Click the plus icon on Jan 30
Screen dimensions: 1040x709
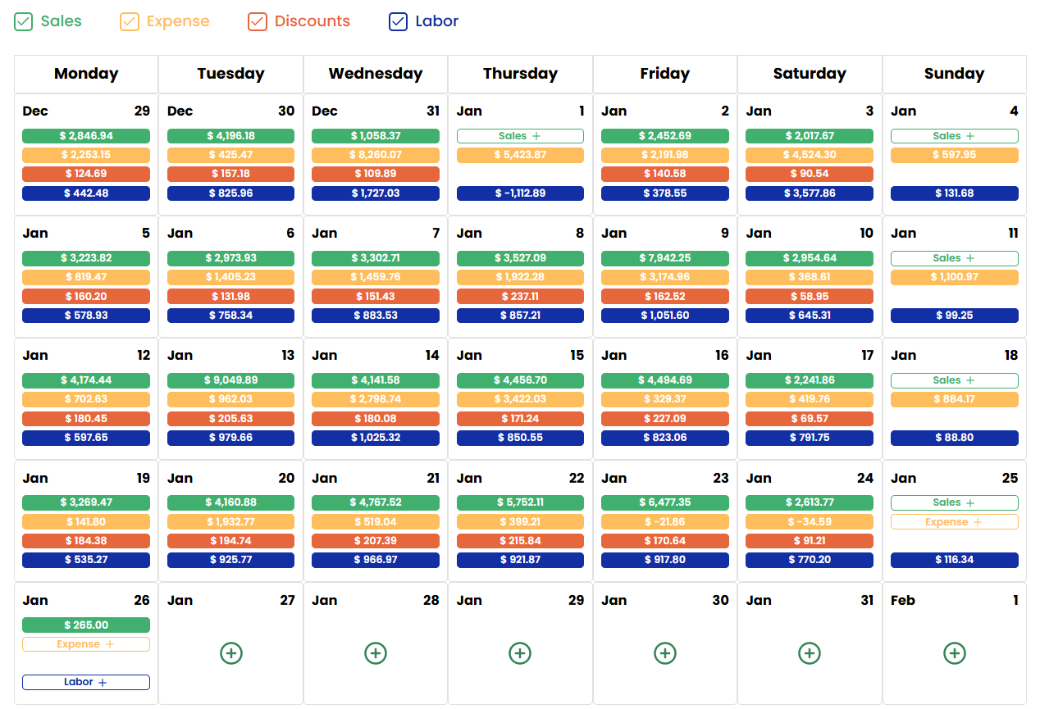pos(664,653)
